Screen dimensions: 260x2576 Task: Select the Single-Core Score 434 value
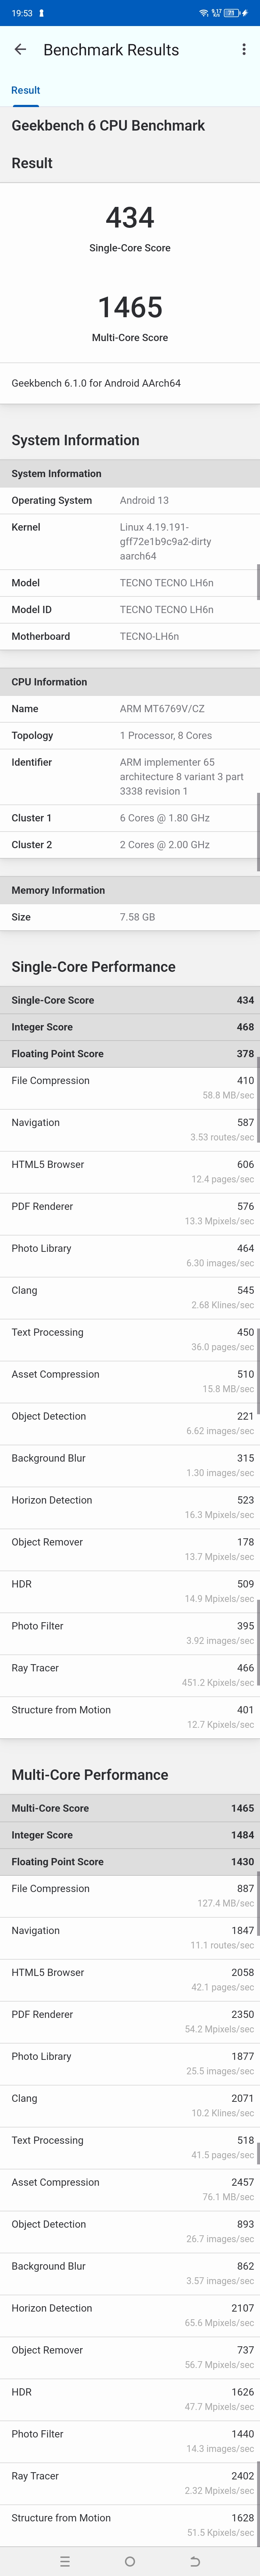click(x=130, y=217)
